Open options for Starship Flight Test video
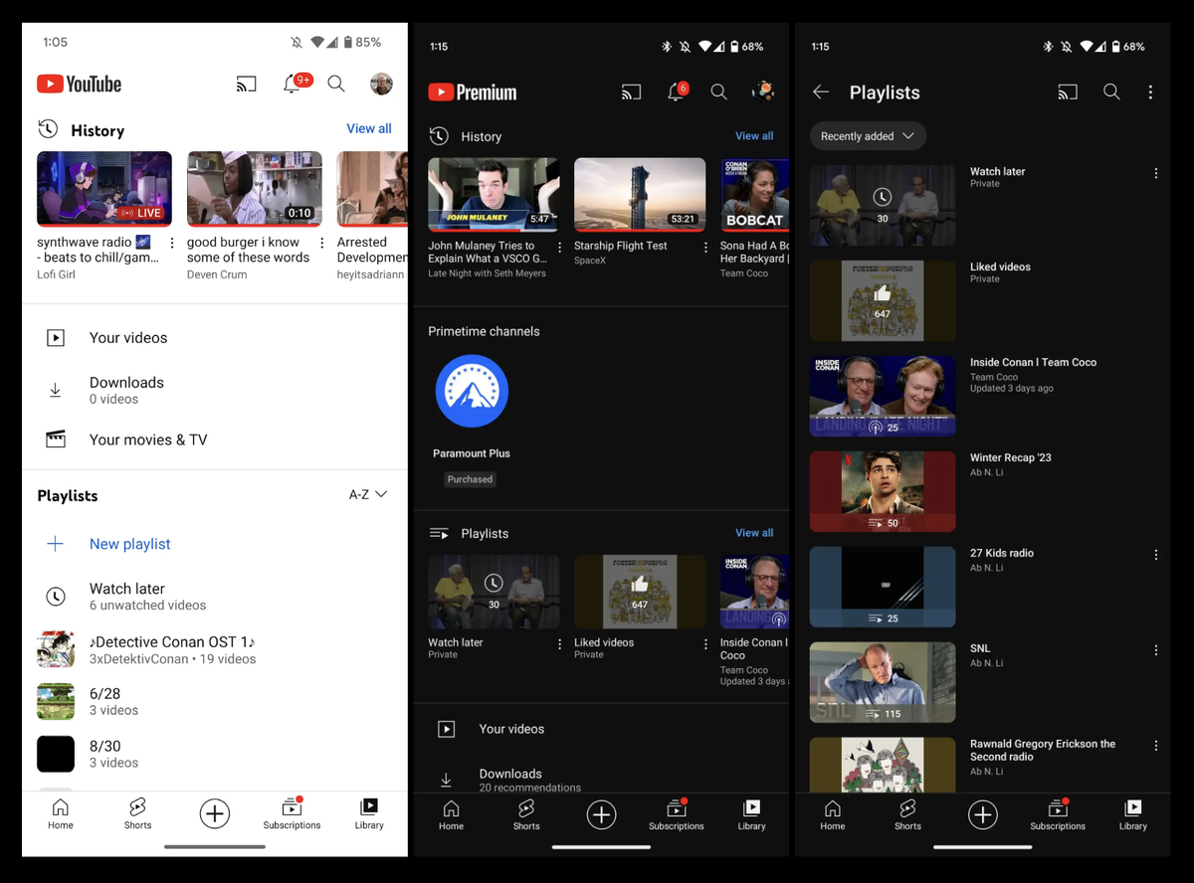Image resolution: width=1194 pixels, height=883 pixels. 705,247
